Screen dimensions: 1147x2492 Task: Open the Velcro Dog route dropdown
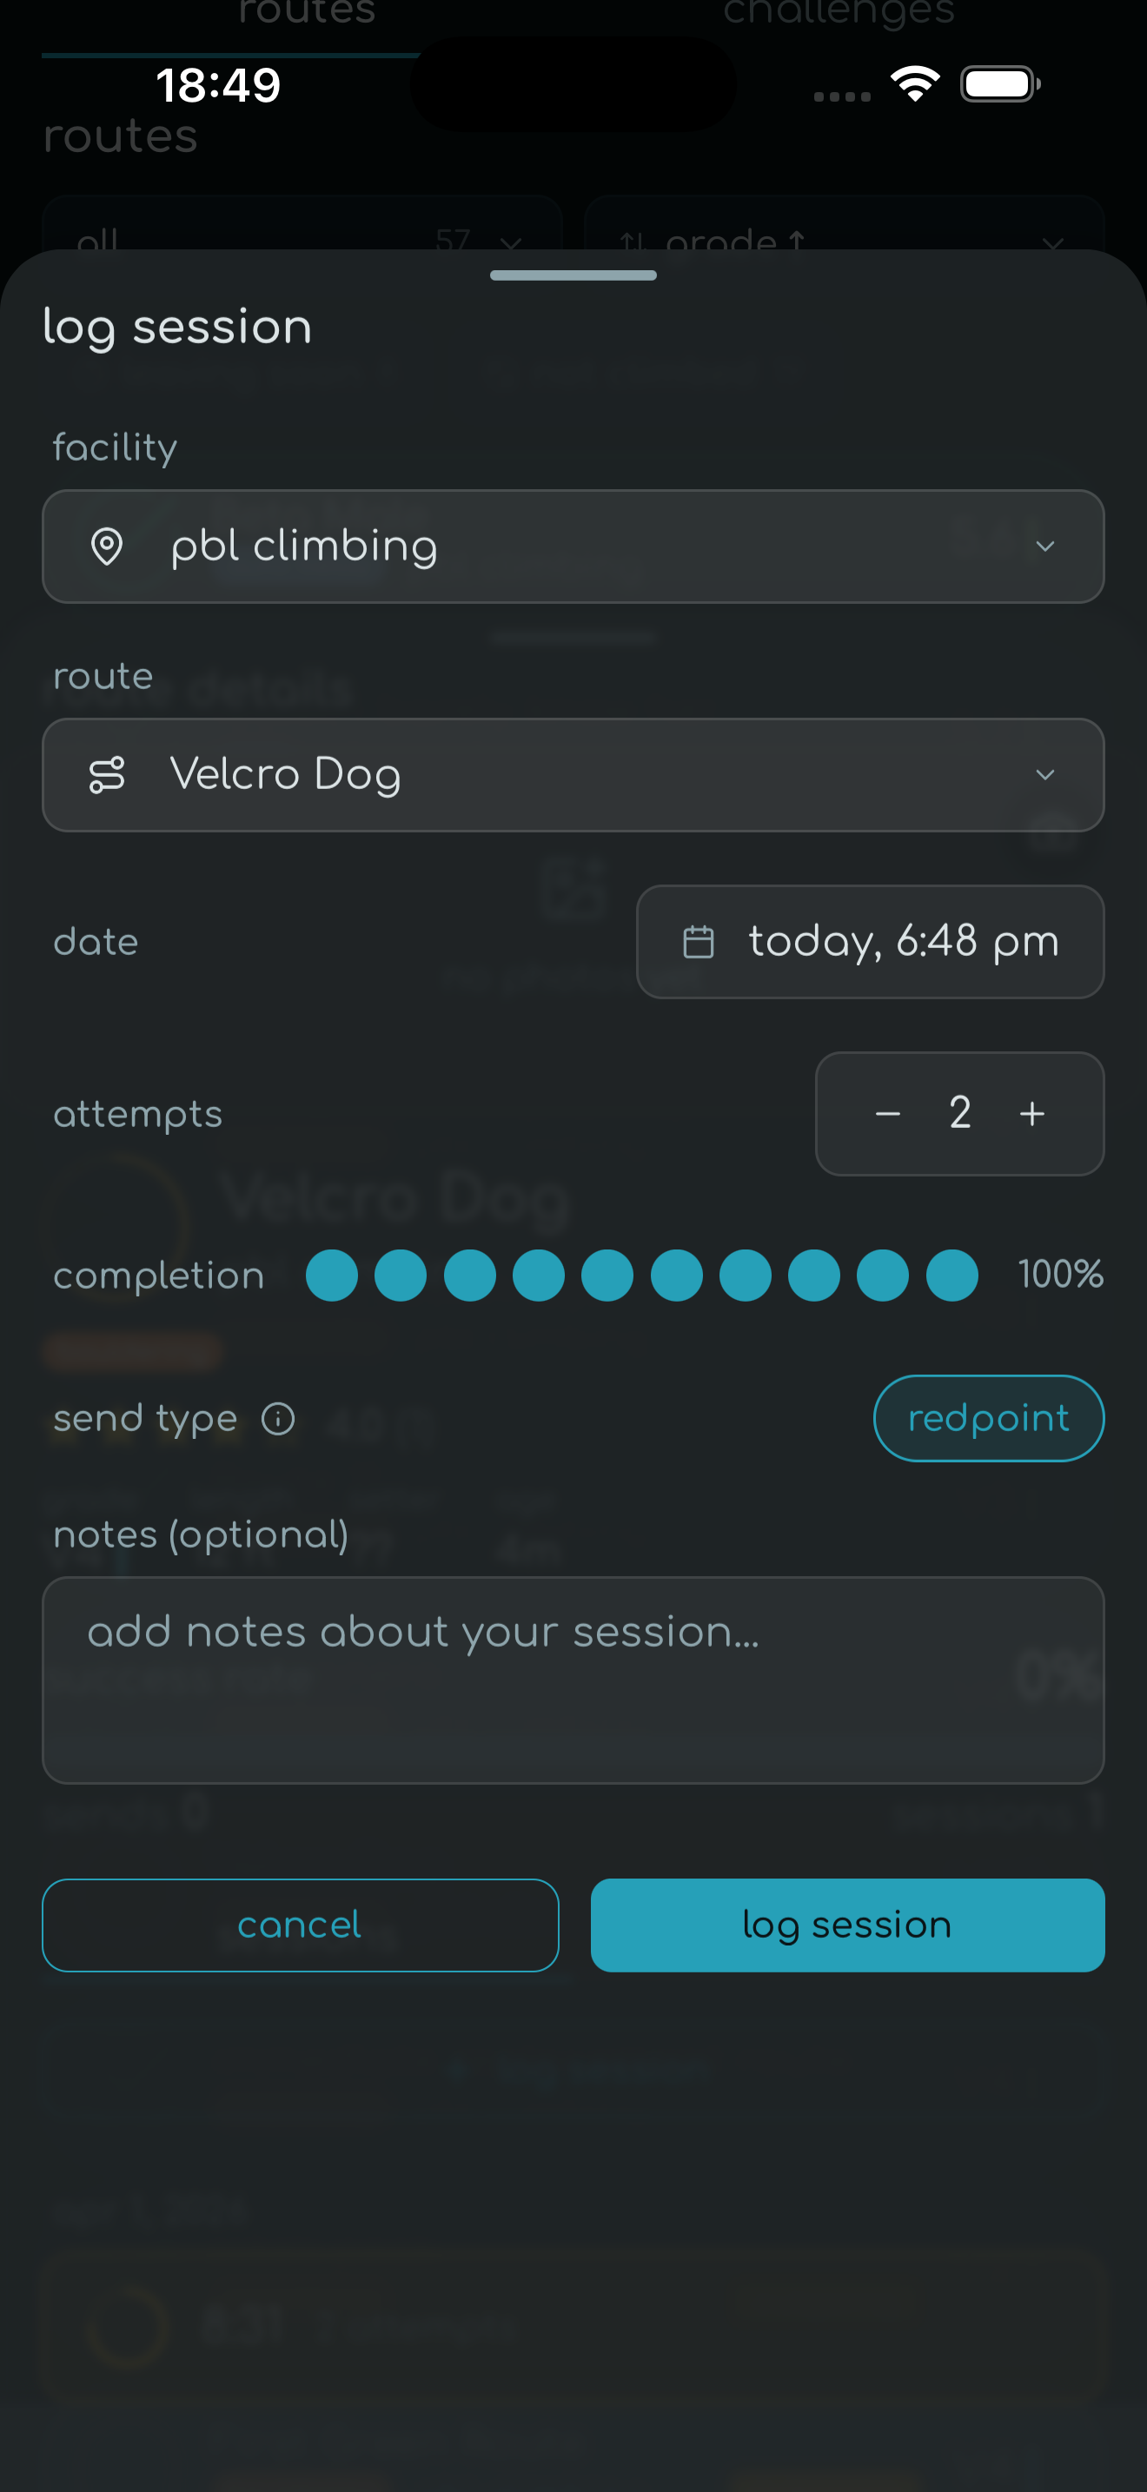click(573, 775)
